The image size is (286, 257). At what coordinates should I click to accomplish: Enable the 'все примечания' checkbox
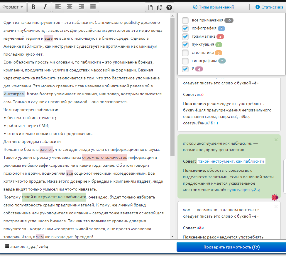tap(185, 21)
